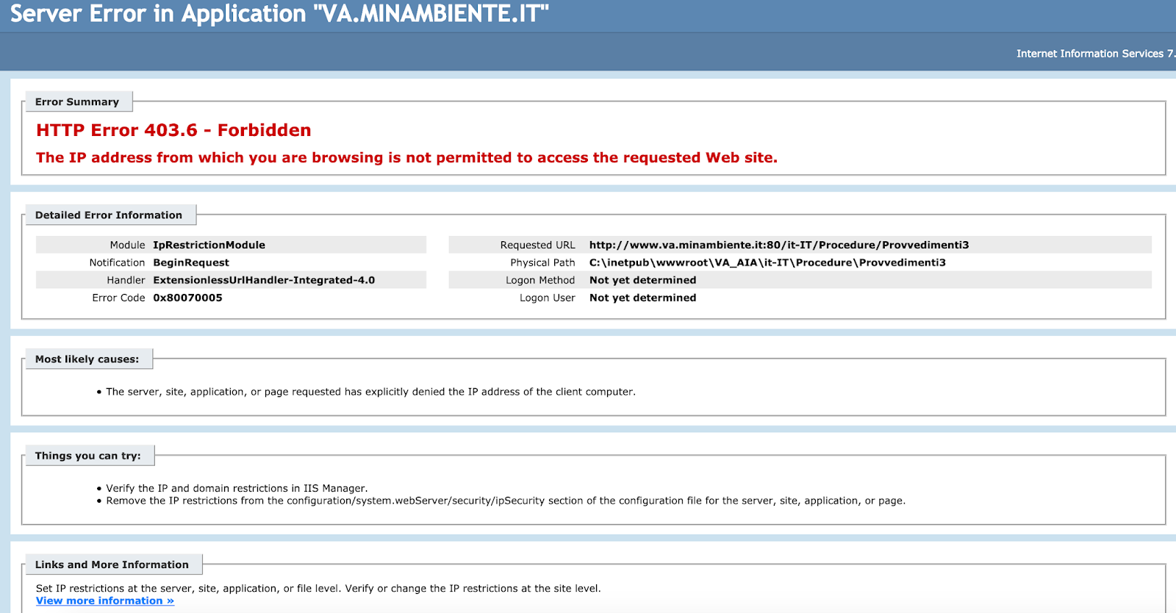Select the Links and More Information label
This screenshot has width=1176, height=613.
pos(112,564)
